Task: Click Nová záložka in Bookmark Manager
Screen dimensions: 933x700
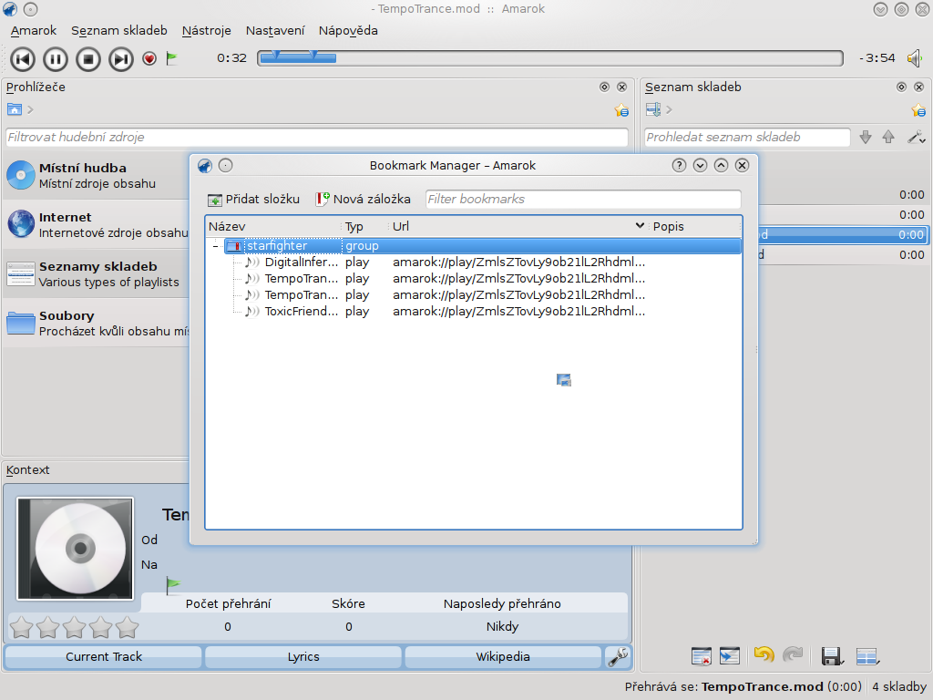Action: click(363, 199)
